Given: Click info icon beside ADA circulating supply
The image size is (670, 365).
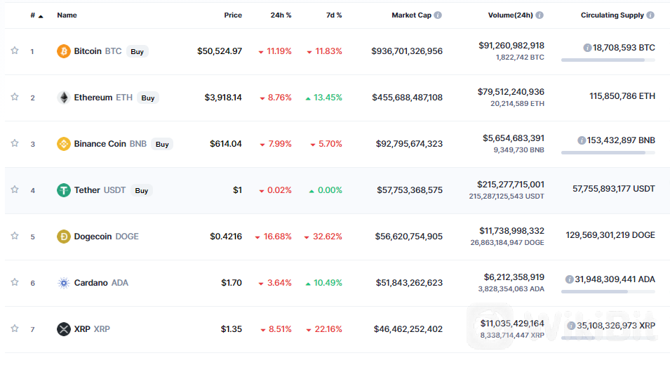Looking at the screenshot, I should (569, 279).
